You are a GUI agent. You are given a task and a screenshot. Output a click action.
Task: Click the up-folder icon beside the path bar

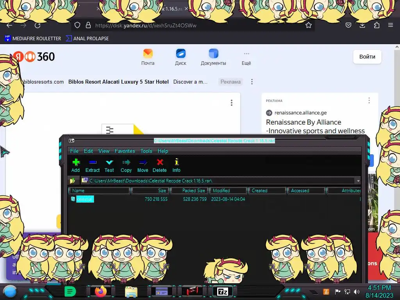click(72, 180)
